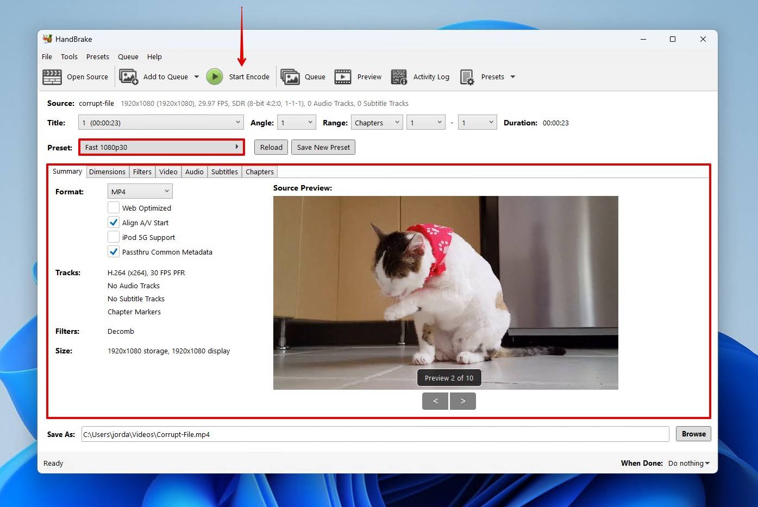The height and width of the screenshot is (507, 758).
Task: Click the Ready status text
Action: [x=53, y=463]
